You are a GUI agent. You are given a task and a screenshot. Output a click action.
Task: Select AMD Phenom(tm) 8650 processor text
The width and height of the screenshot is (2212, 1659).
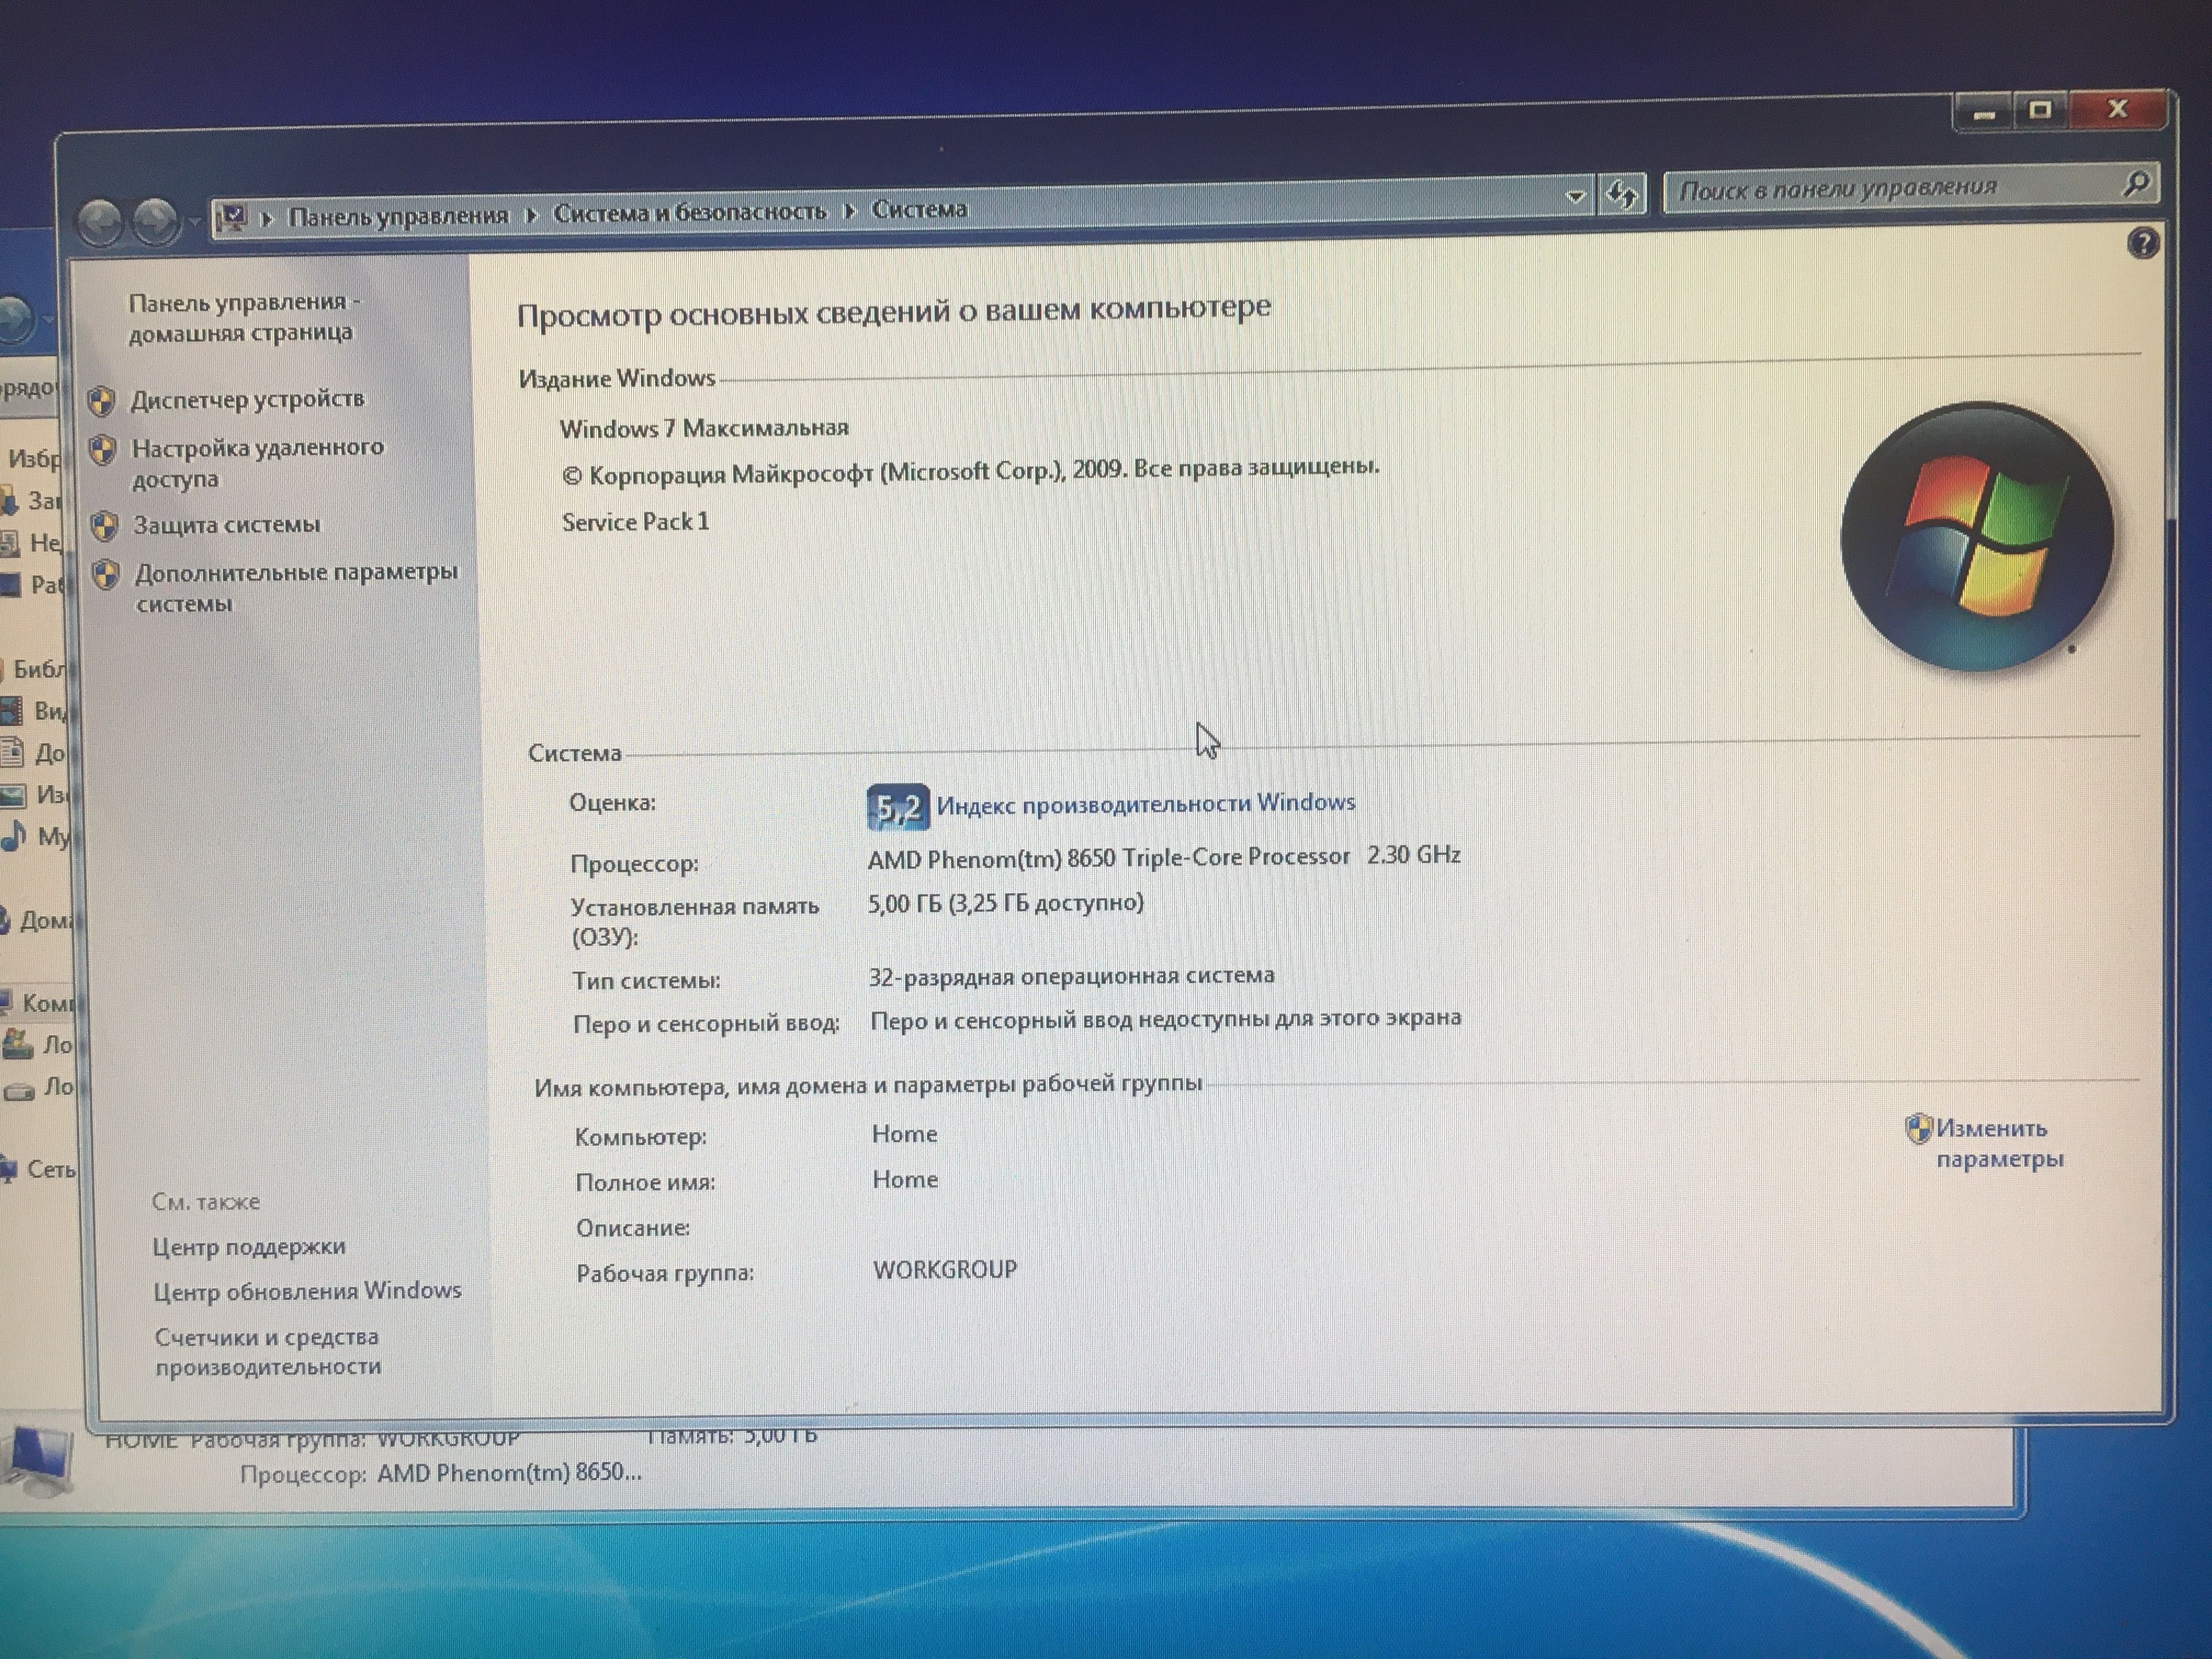1164,856
